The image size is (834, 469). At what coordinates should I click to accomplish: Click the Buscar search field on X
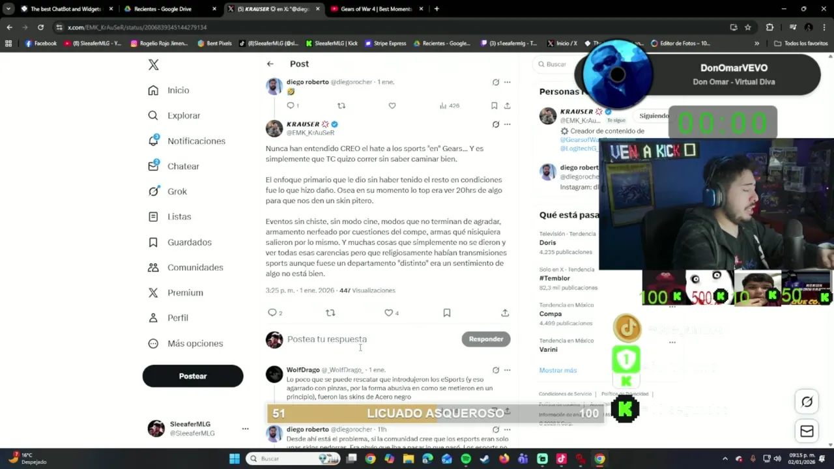coord(555,64)
